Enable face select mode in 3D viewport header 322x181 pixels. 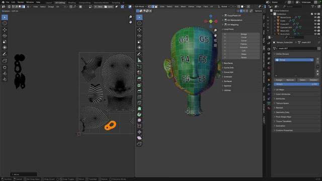tap(156, 7)
